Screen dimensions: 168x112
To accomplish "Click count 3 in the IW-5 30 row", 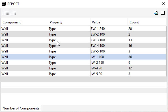I will pos(129,74).
